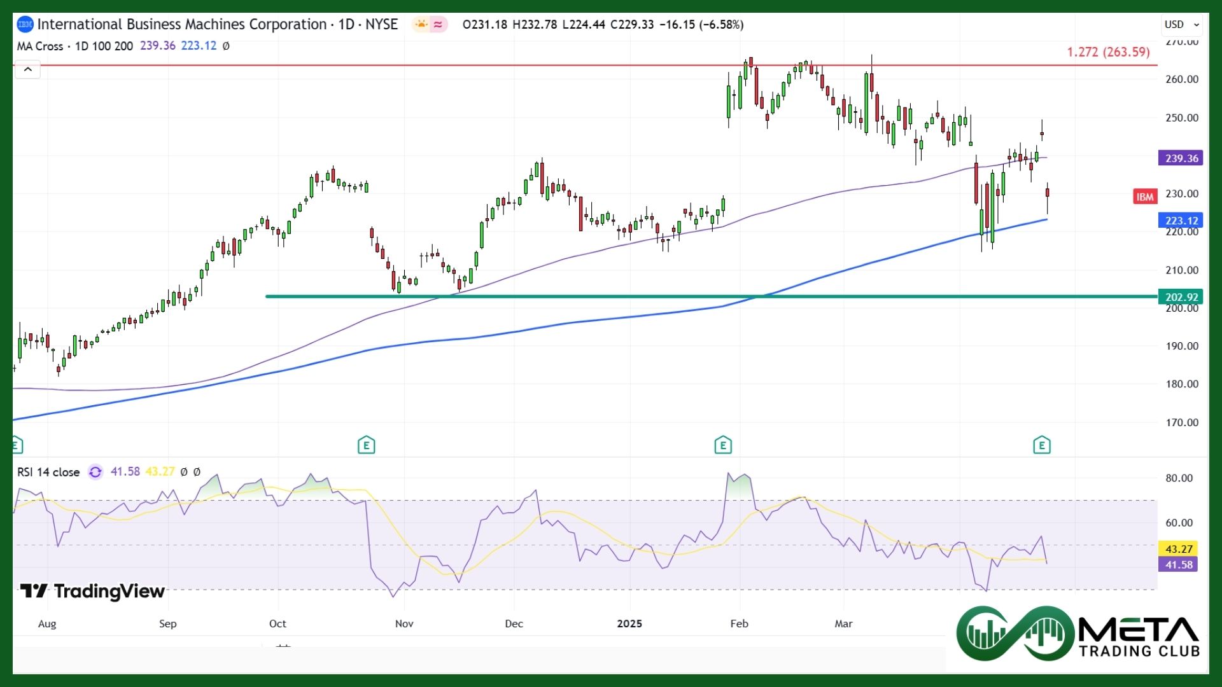Image resolution: width=1222 pixels, height=687 pixels.
Task: Click the 41.58 purple RSI value label
Action: pos(1179,565)
